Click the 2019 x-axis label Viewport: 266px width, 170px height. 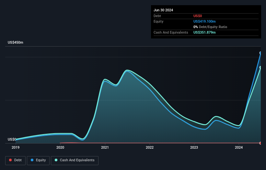tap(16, 147)
